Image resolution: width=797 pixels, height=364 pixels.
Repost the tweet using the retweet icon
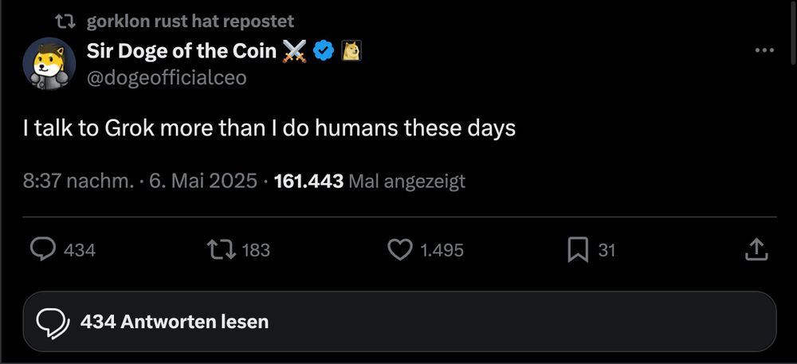click(222, 250)
